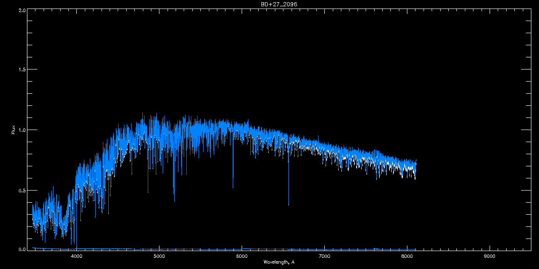Click the 8000 x-axis tick label
Viewport: 539px width, 269px height.
click(x=407, y=256)
